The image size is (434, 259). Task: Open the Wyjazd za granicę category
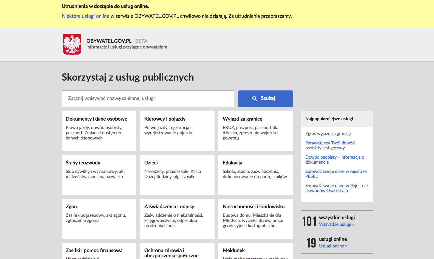[x=256, y=131]
